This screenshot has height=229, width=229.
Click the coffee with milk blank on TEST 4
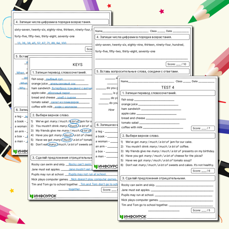click(x=163, y=128)
